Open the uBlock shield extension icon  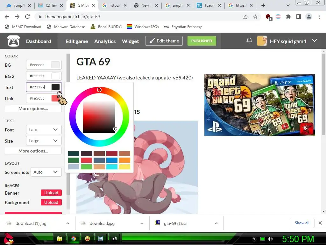[x=268, y=17]
